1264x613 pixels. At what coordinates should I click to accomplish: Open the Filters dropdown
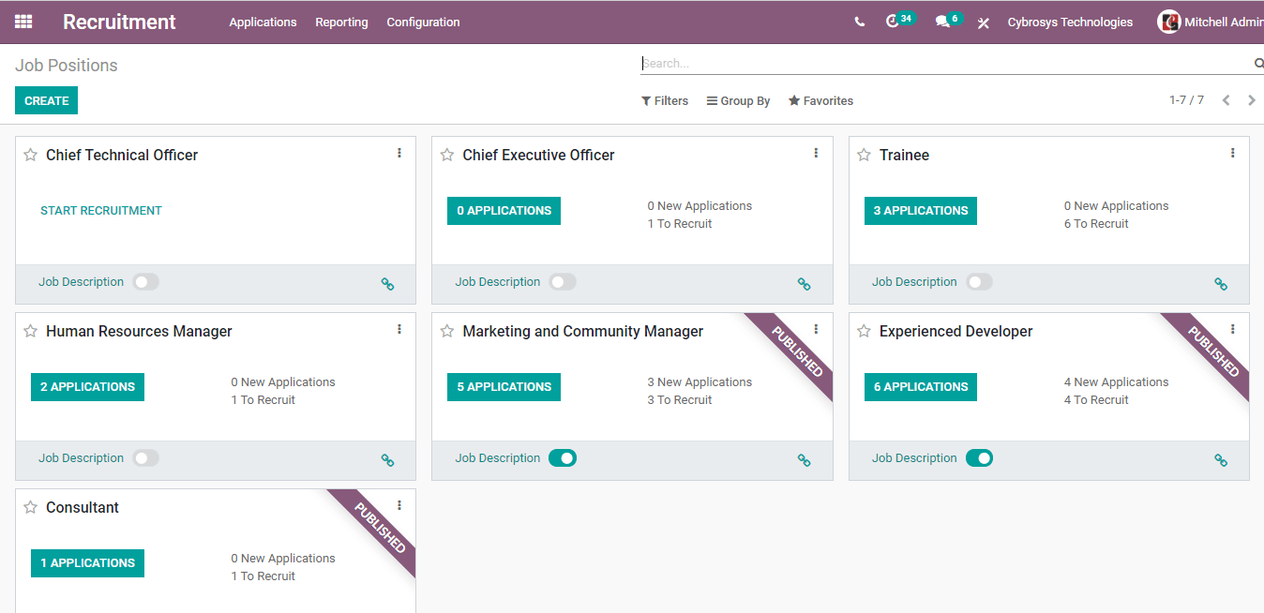[665, 100]
